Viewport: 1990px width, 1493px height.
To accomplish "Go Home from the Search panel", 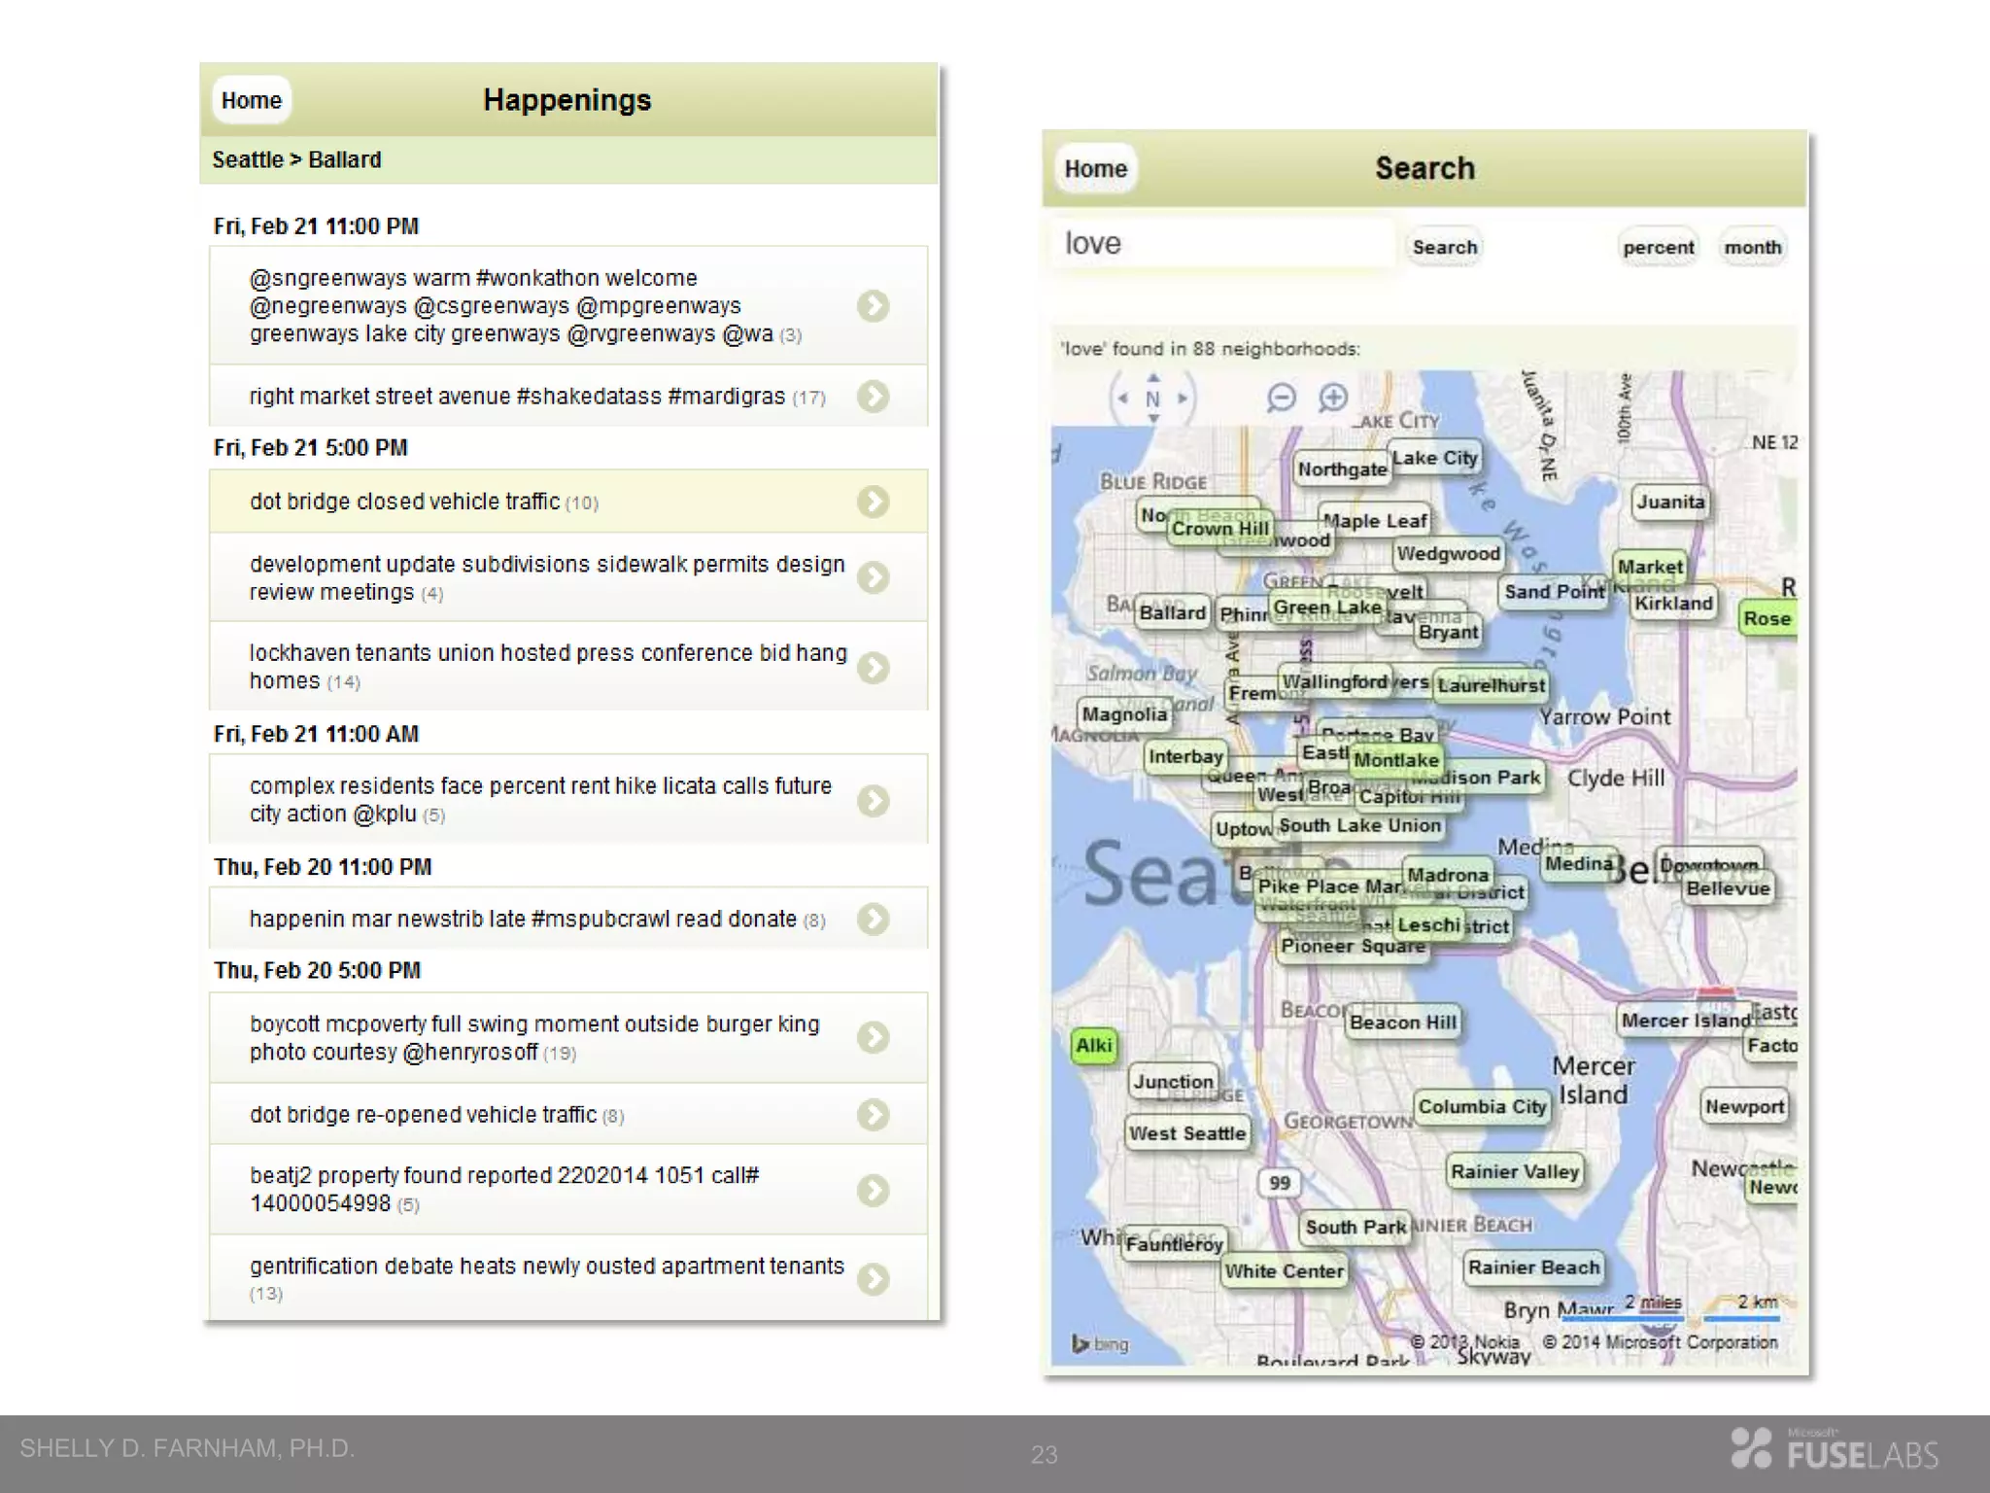I will (x=1095, y=169).
